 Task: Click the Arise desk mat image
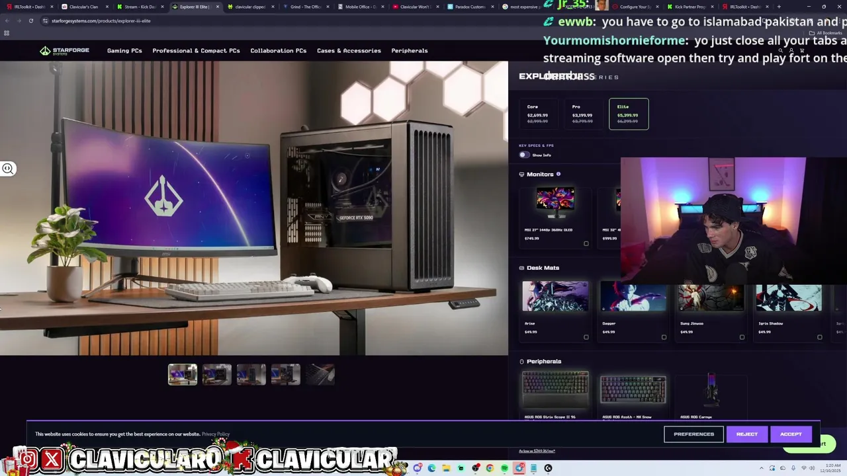click(x=555, y=297)
